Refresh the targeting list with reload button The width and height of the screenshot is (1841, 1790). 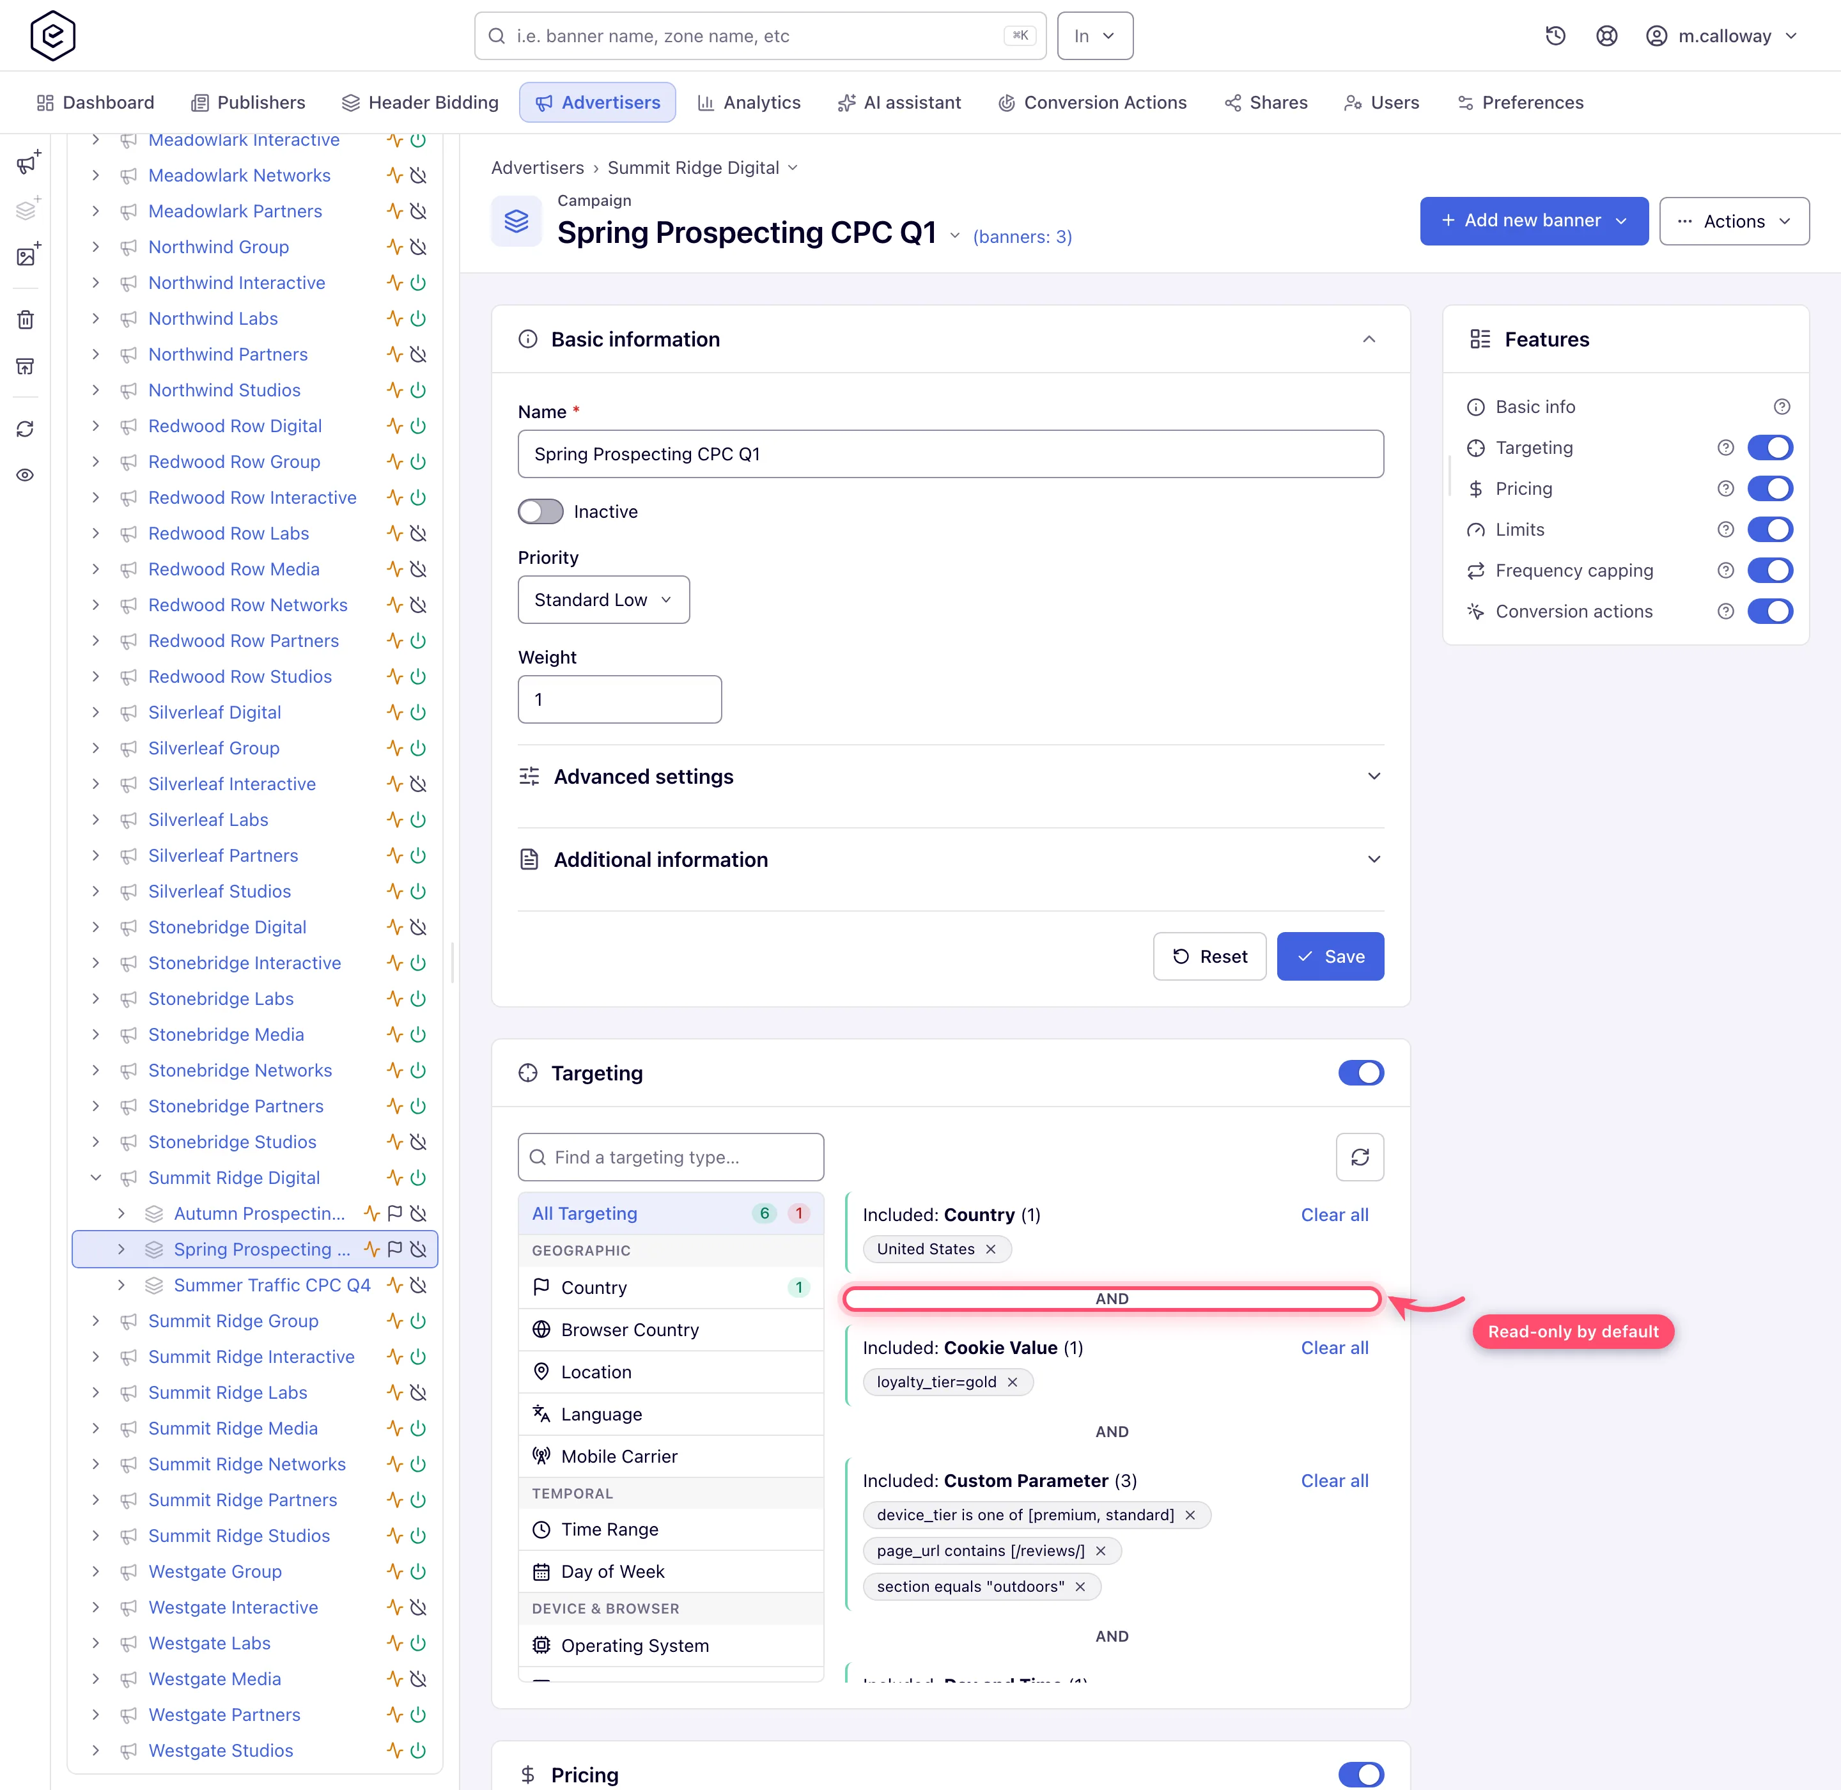[x=1360, y=1157]
